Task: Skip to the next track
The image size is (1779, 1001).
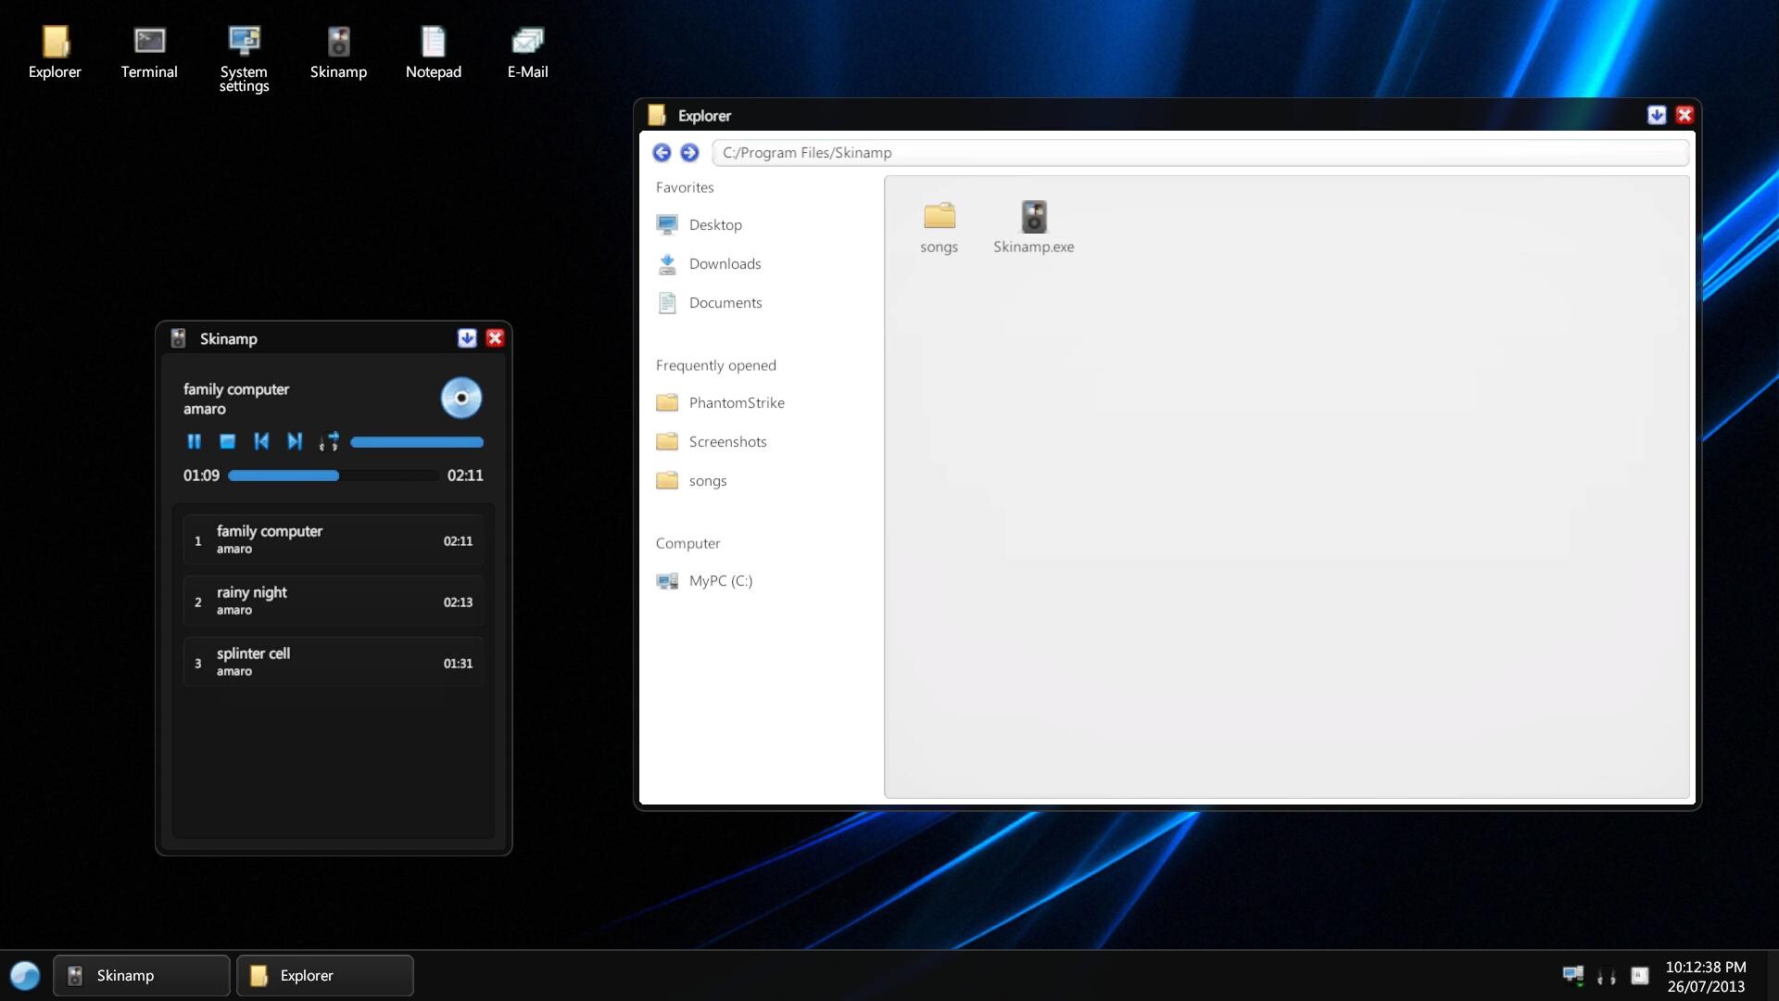Action: pyautogui.click(x=295, y=441)
